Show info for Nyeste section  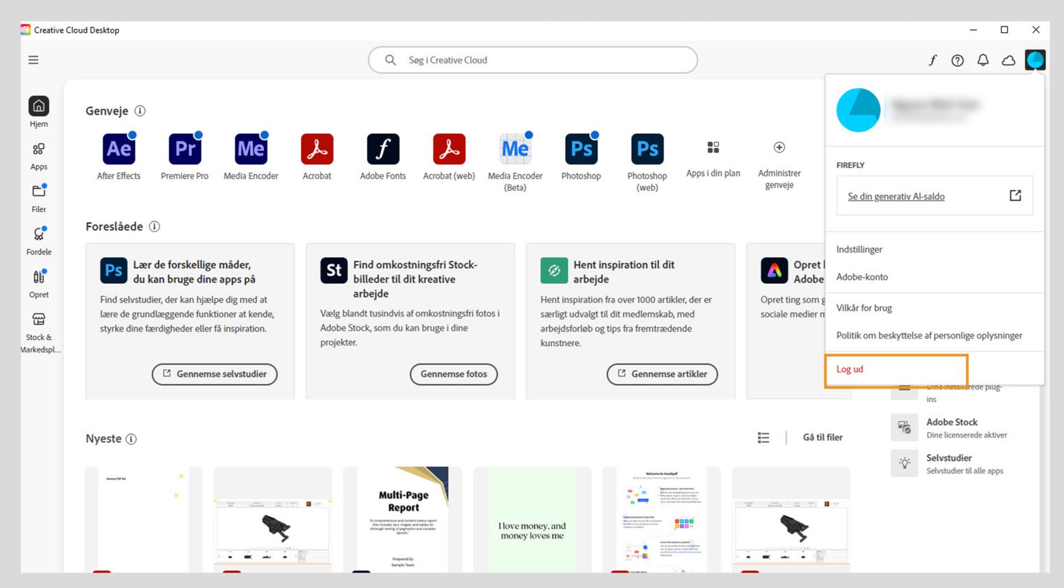coord(131,439)
